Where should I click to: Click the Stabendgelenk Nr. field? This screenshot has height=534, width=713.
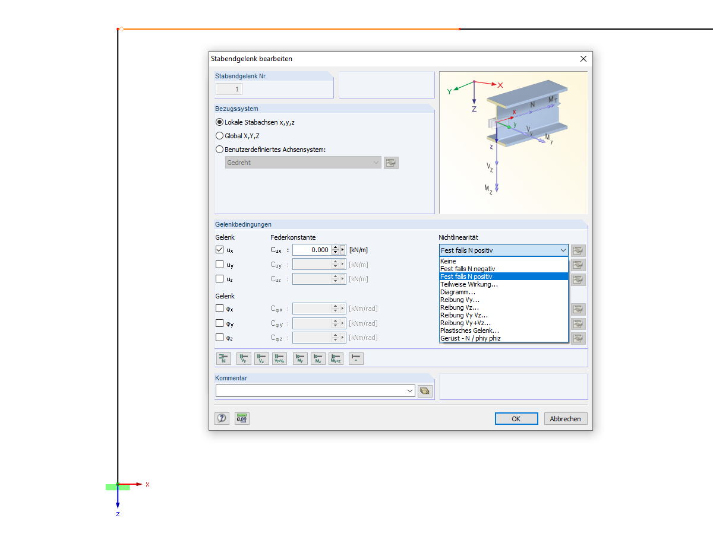(x=229, y=89)
